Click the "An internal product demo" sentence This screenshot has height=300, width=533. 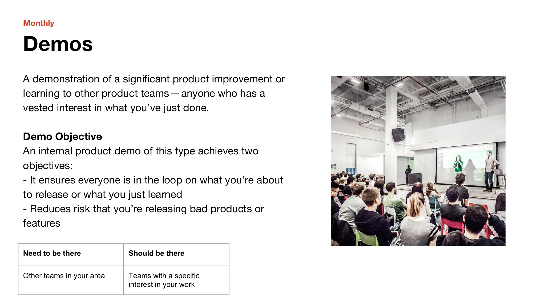tap(140, 151)
